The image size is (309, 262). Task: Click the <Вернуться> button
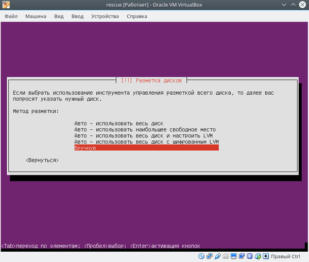[x=42, y=160]
